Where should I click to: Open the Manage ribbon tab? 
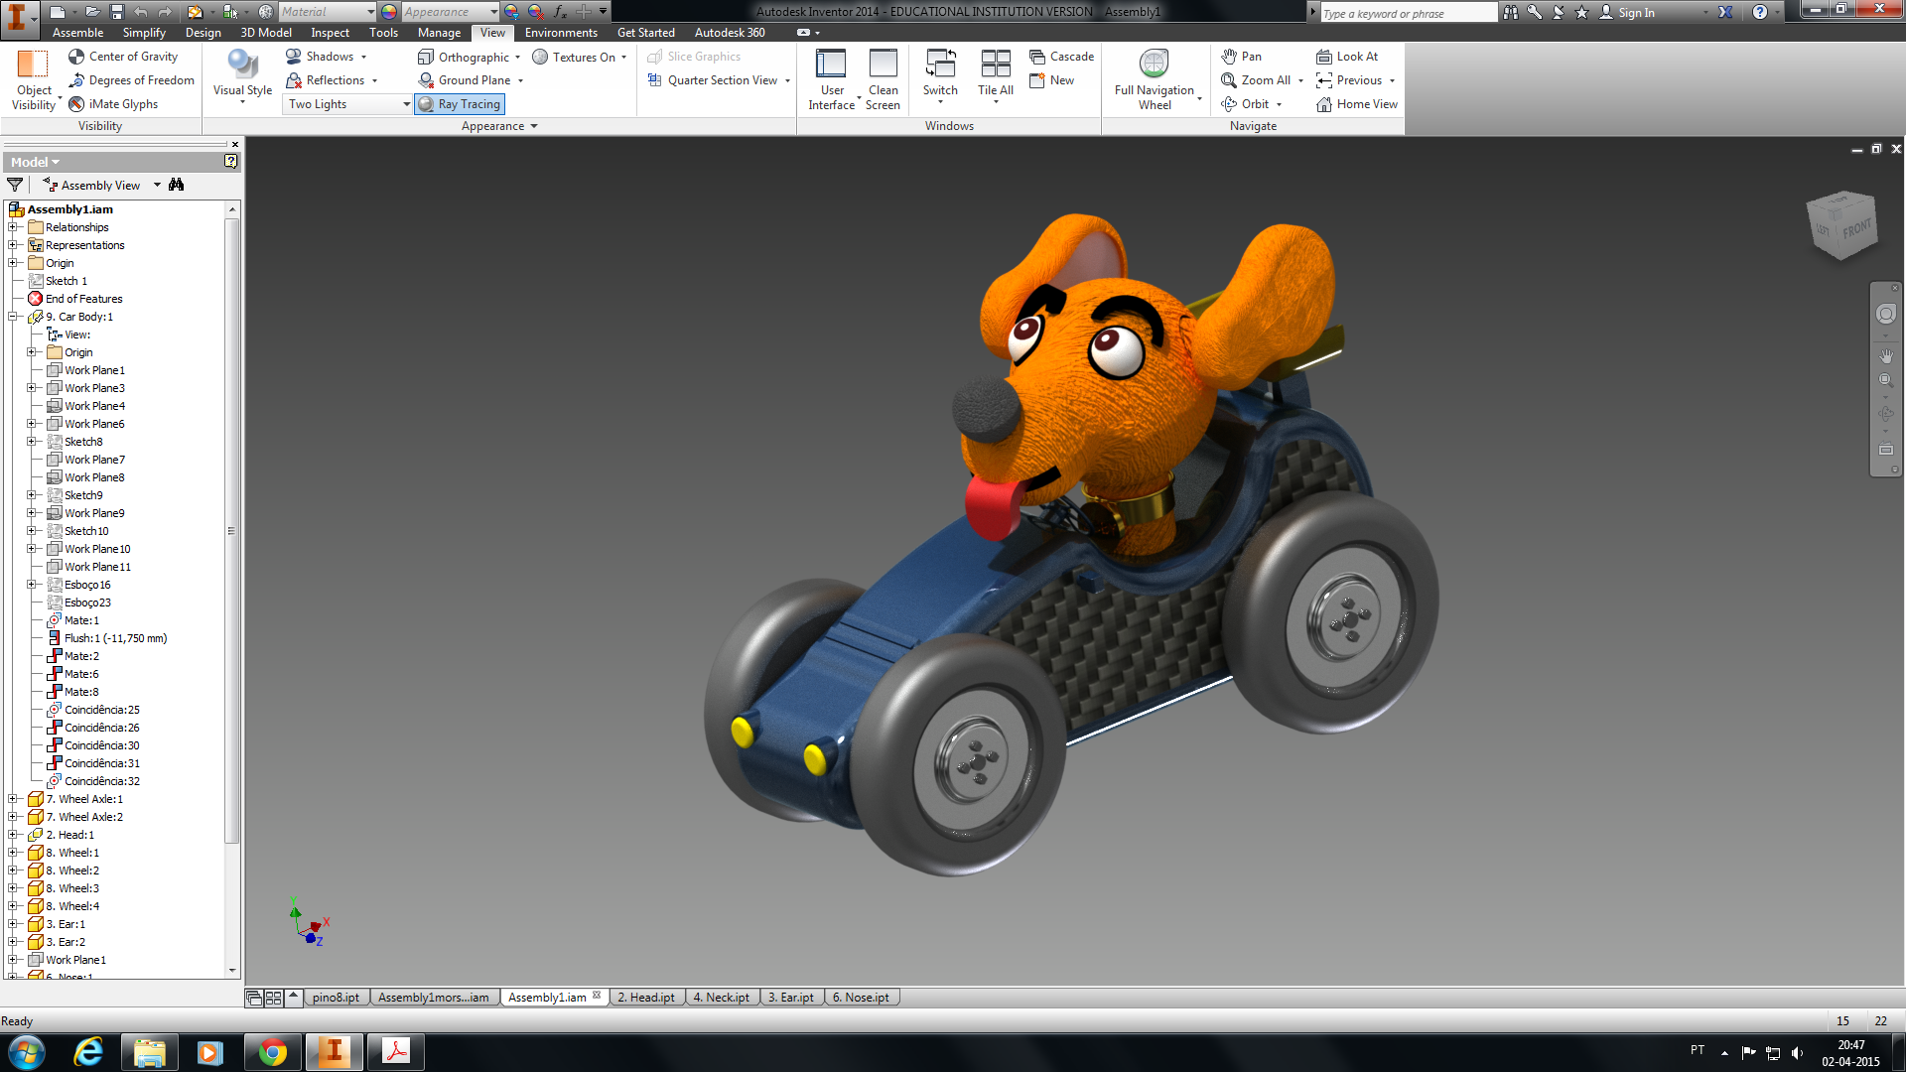click(x=439, y=33)
